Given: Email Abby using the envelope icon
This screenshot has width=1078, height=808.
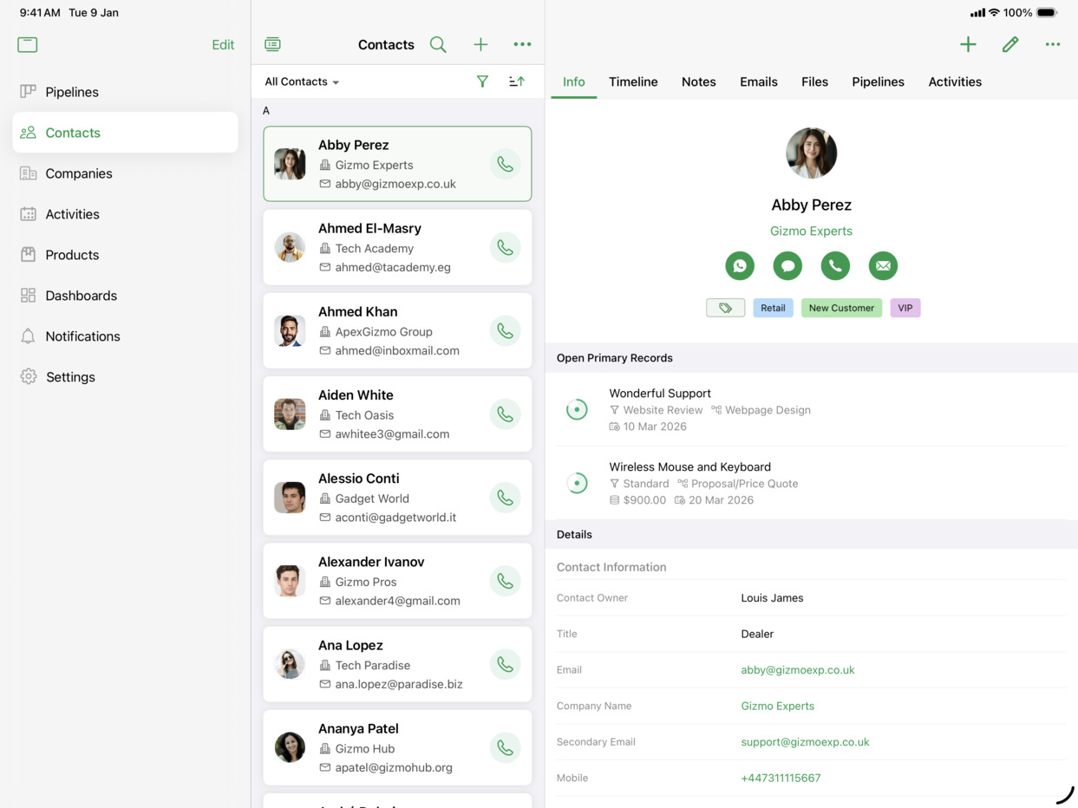Looking at the screenshot, I should (x=883, y=266).
